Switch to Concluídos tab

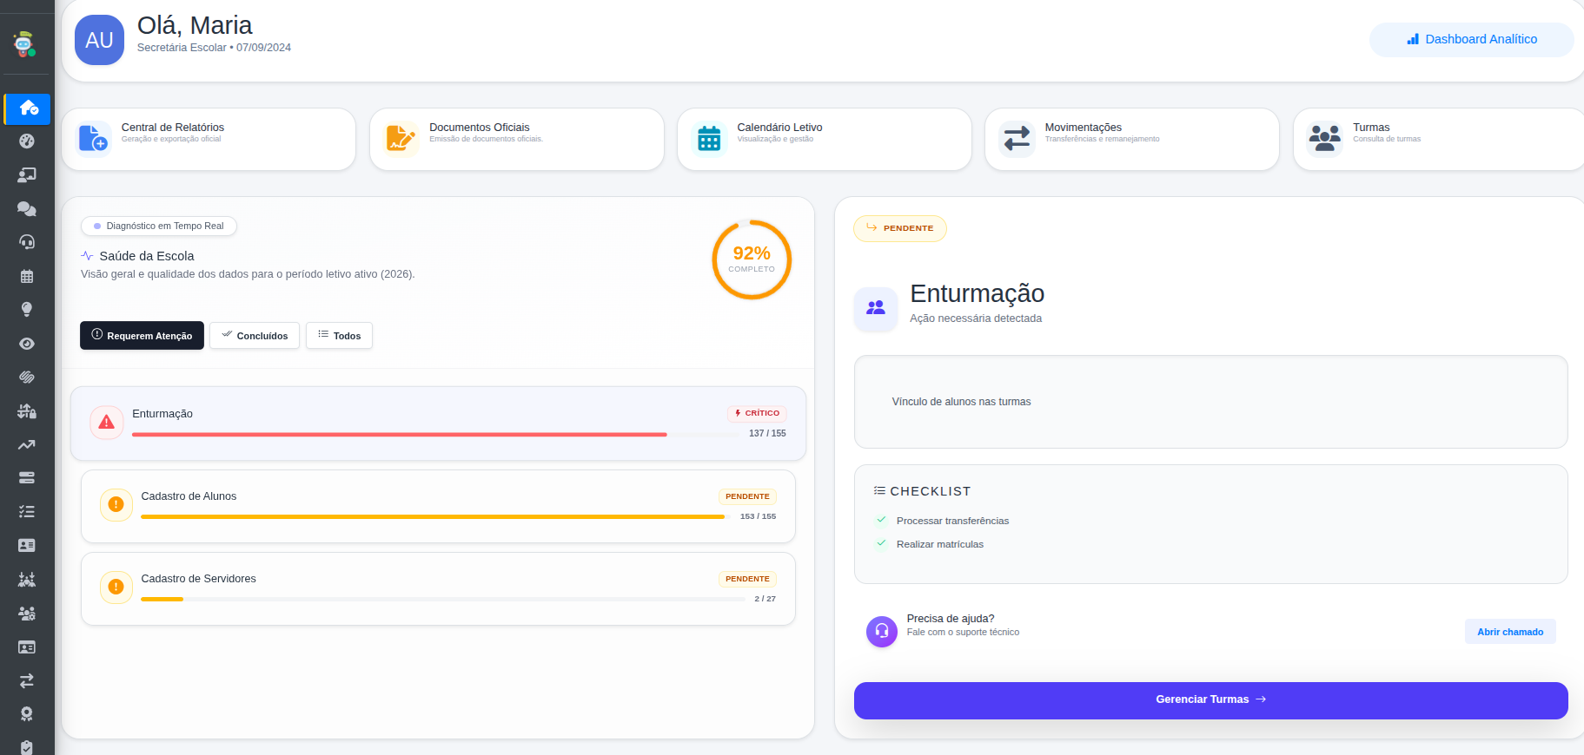tap(255, 336)
